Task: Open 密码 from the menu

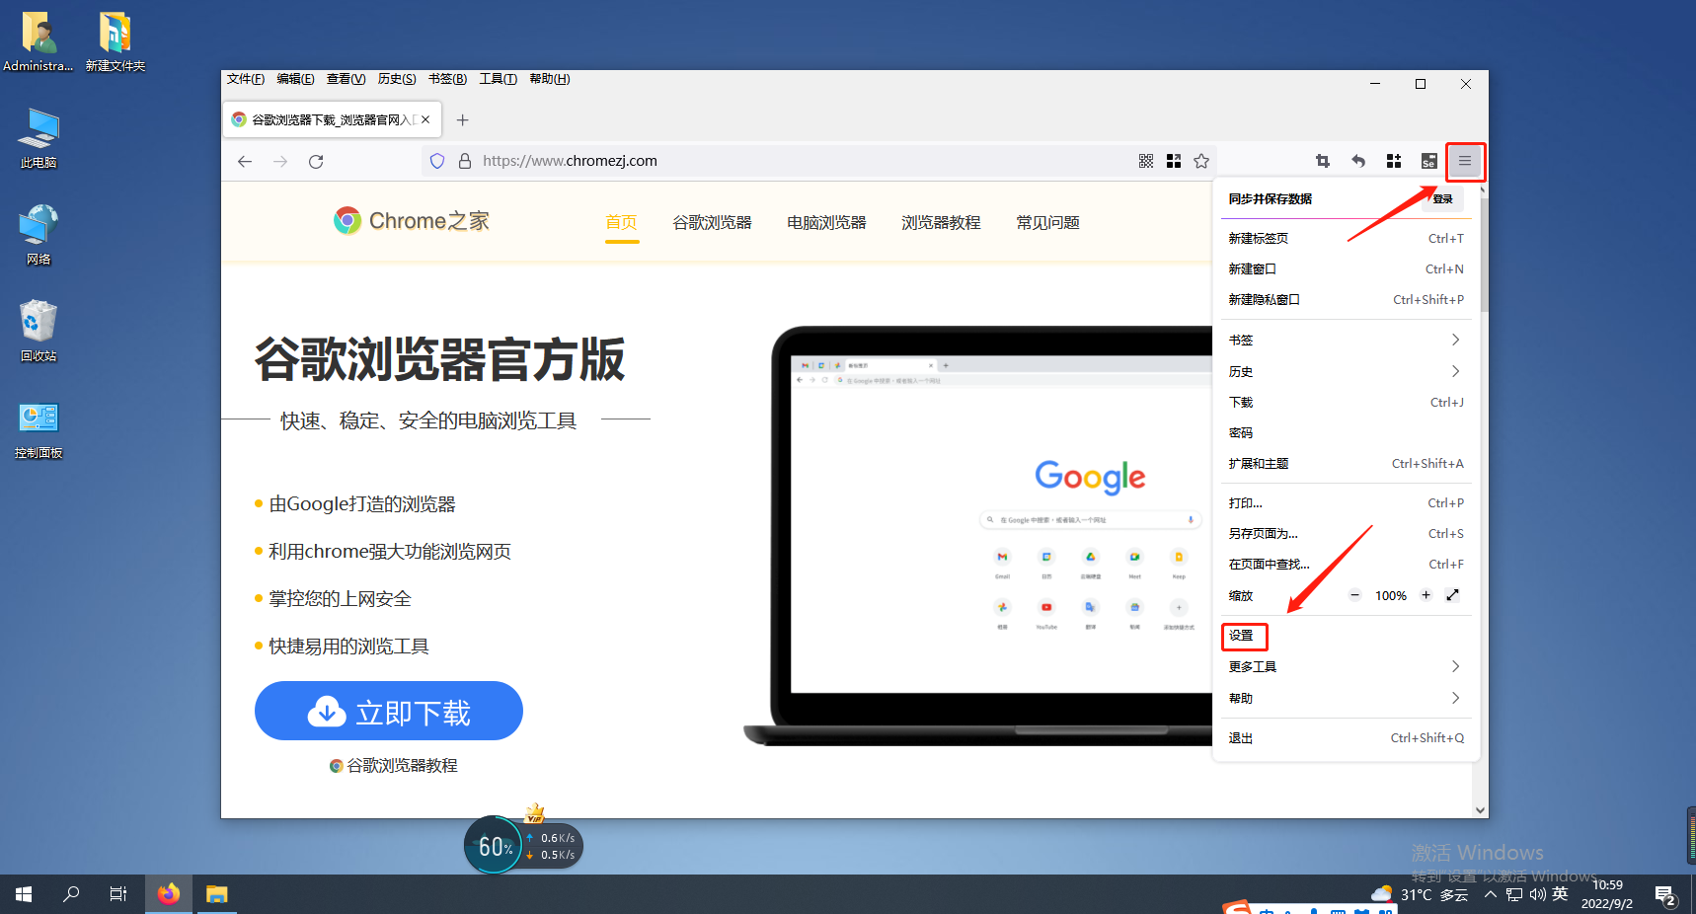Action: pos(1345,432)
